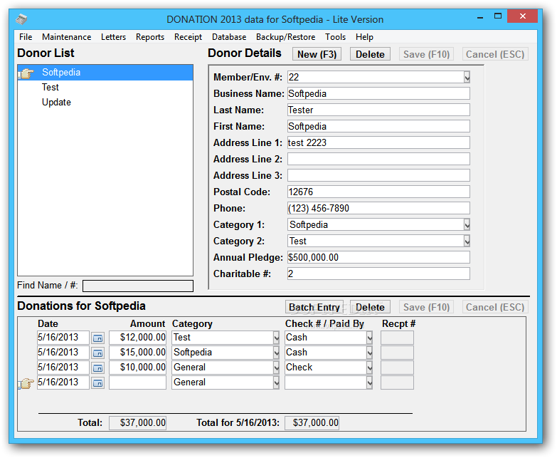Viewport: 557px width, 458px height.
Task: Click pointing-hand marker beside Softpedia donor
Action: pyautogui.click(x=26, y=73)
